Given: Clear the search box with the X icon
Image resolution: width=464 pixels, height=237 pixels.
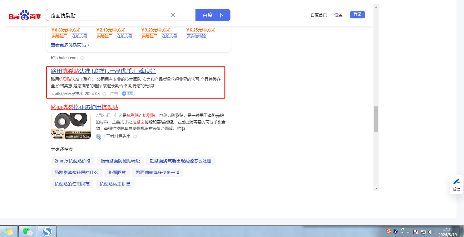Looking at the screenshot, I should click(173, 15).
